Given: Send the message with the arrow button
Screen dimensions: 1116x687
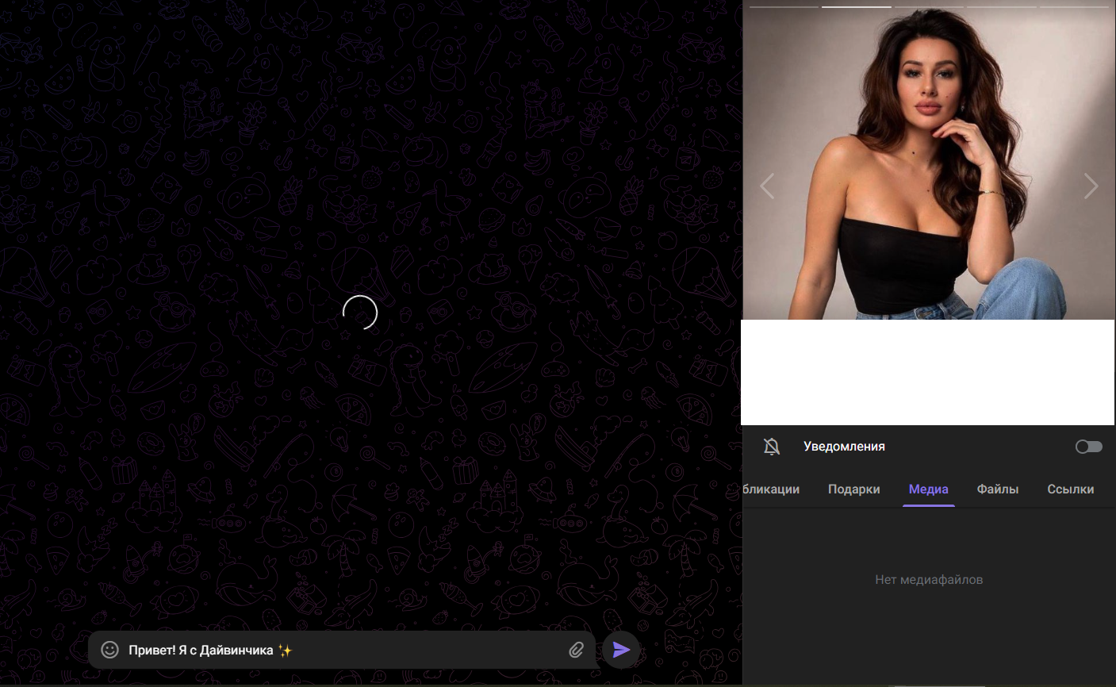Looking at the screenshot, I should tap(621, 651).
